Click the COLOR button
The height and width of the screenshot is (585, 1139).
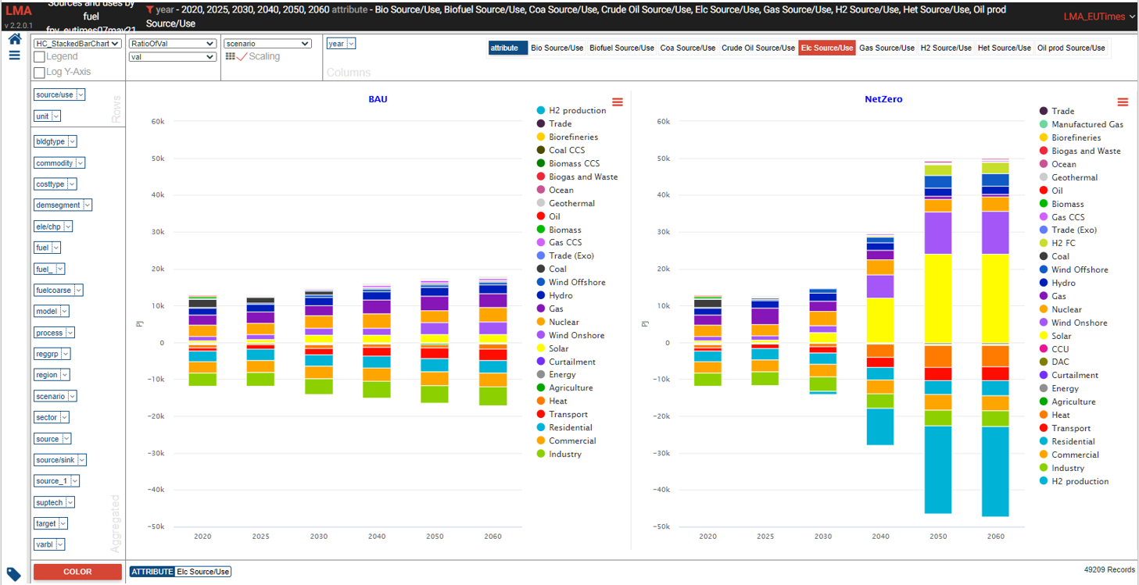77,572
